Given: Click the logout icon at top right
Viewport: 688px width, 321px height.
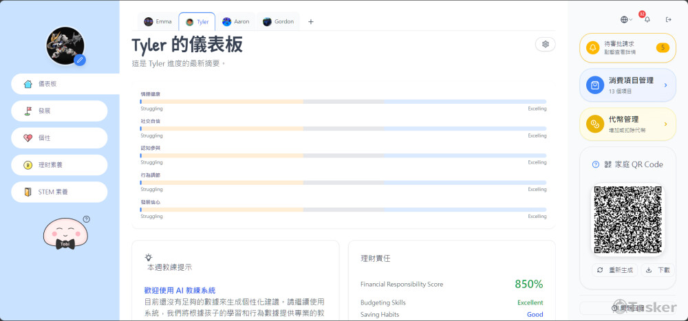Looking at the screenshot, I should click(x=668, y=20).
